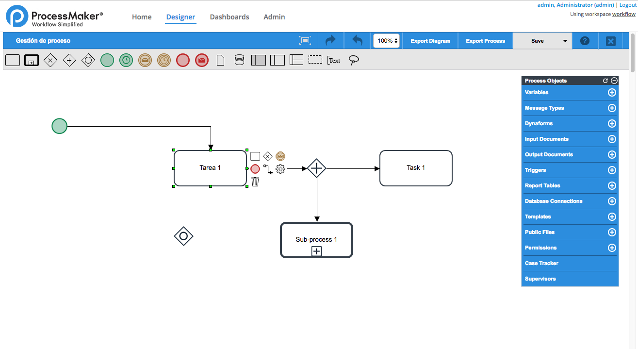
Task: Select the Pool shape tool
Action: (x=259, y=60)
